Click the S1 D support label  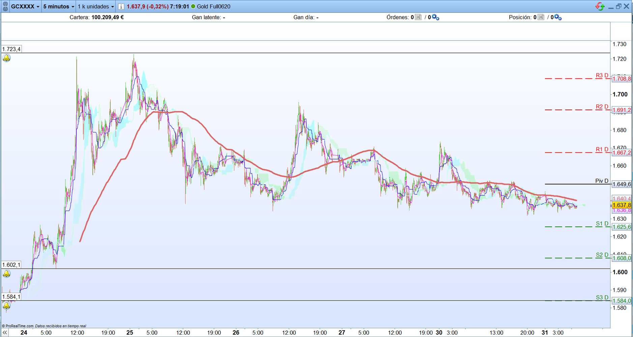(x=602, y=224)
